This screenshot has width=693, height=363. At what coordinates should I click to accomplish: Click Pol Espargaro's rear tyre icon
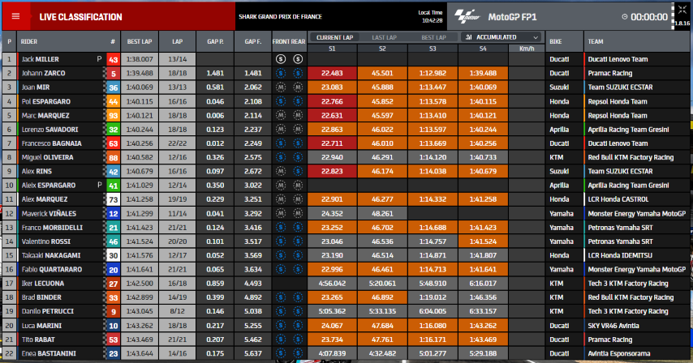tap(298, 101)
